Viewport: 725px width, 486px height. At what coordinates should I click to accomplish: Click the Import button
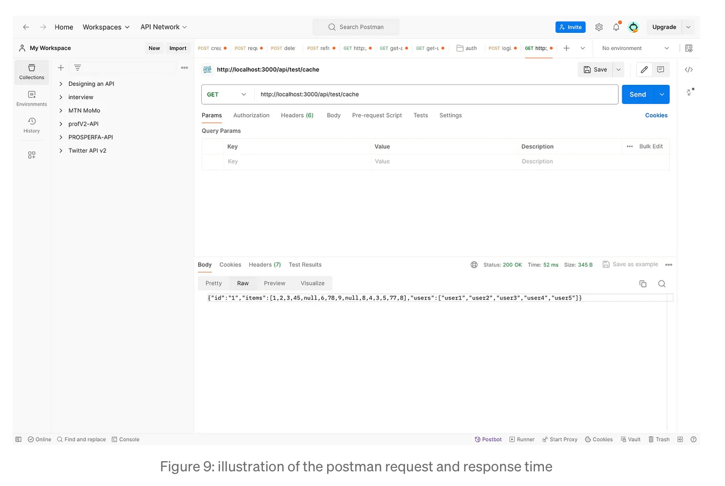coord(178,48)
